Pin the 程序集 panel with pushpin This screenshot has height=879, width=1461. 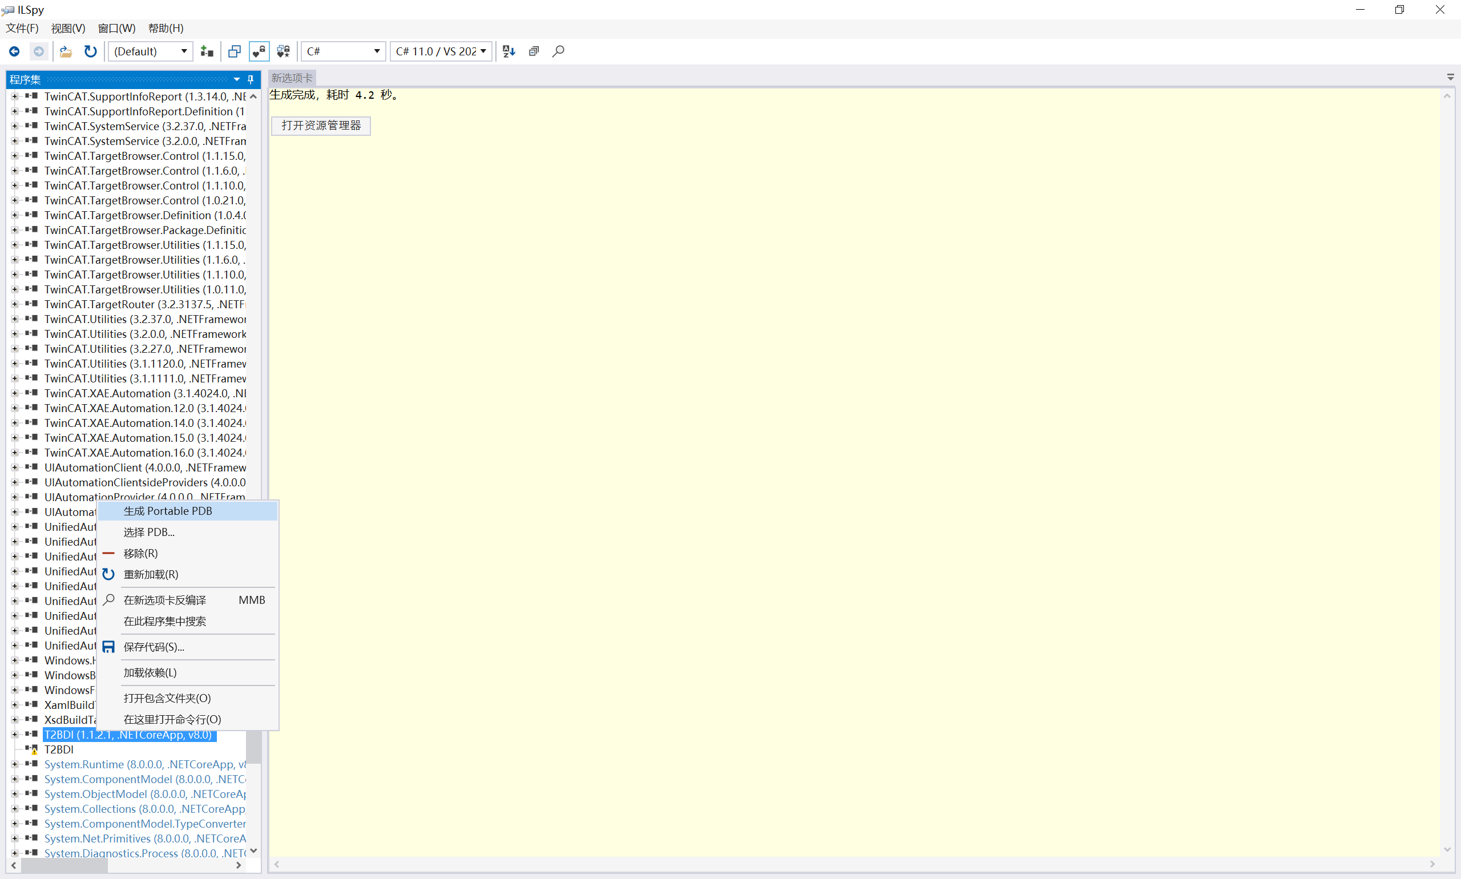(251, 79)
